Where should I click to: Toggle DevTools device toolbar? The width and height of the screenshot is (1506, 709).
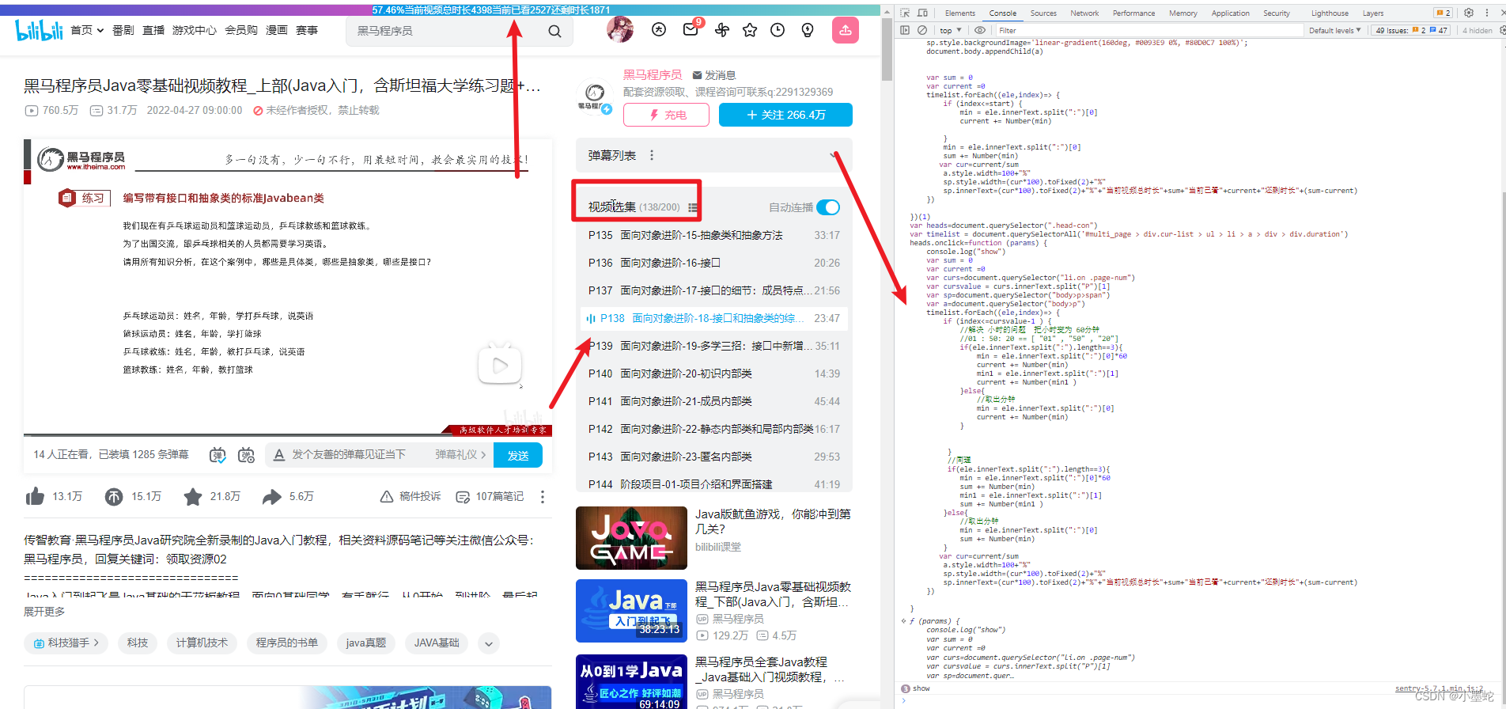pyautogui.click(x=922, y=13)
